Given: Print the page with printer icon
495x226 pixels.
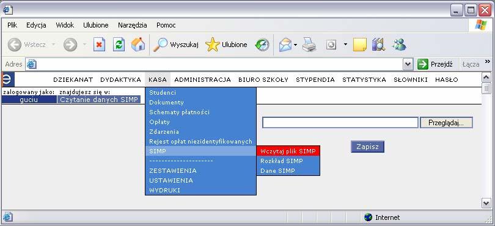Looking at the screenshot, I should [x=309, y=45].
